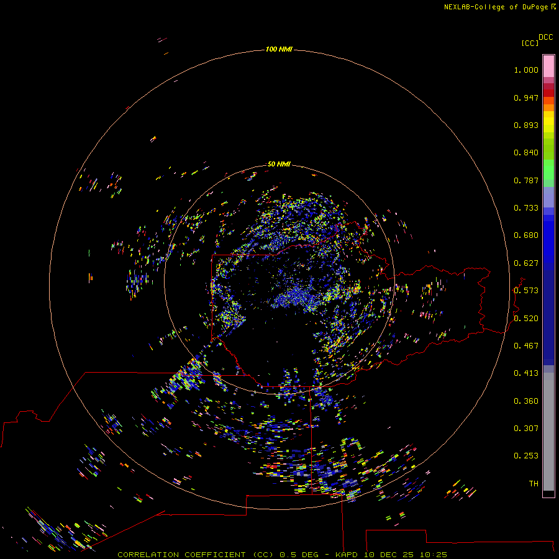This screenshot has width=559, height=559.
Task: Click the TH threshold label
Action: (534, 484)
